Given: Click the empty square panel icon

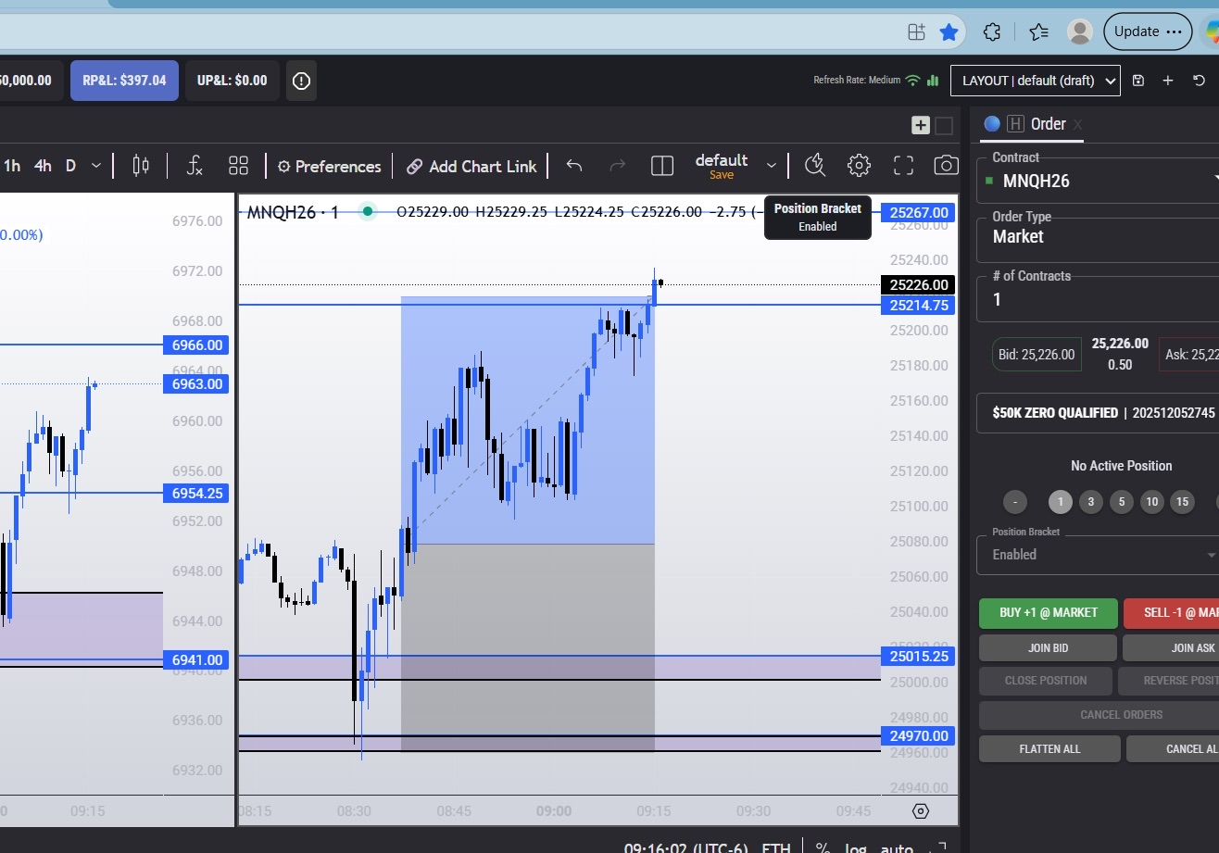Looking at the screenshot, I should pos(943,126).
